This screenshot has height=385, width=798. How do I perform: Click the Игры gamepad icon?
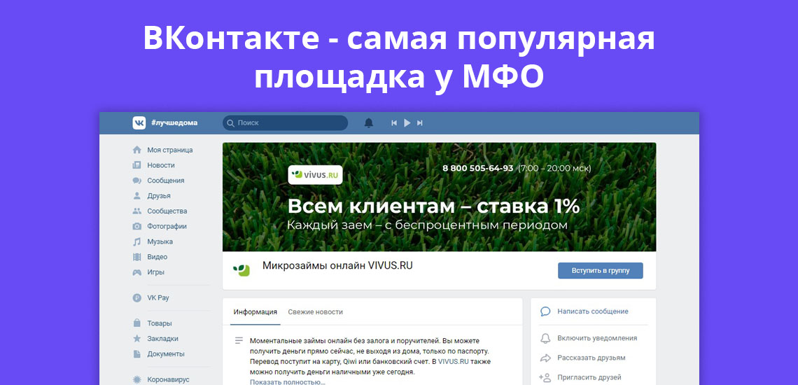(x=137, y=272)
